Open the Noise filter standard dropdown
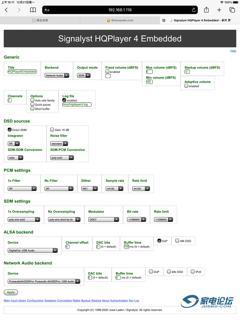The image size is (240, 320). coord(59,144)
